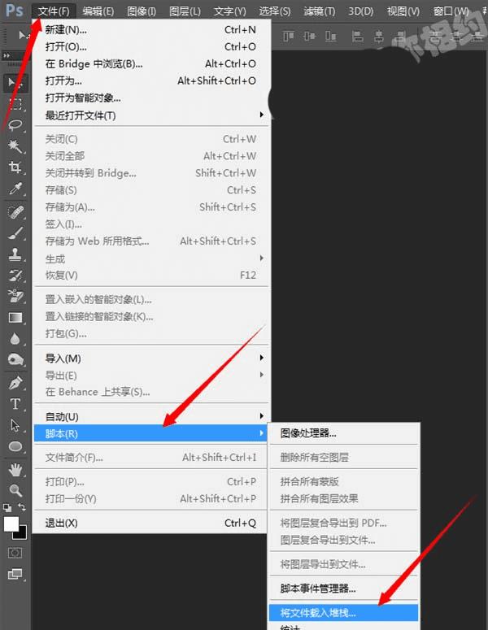Image resolution: width=488 pixels, height=630 pixels.
Task: Open the 滤镜(T) menu
Action: pyautogui.click(x=319, y=11)
